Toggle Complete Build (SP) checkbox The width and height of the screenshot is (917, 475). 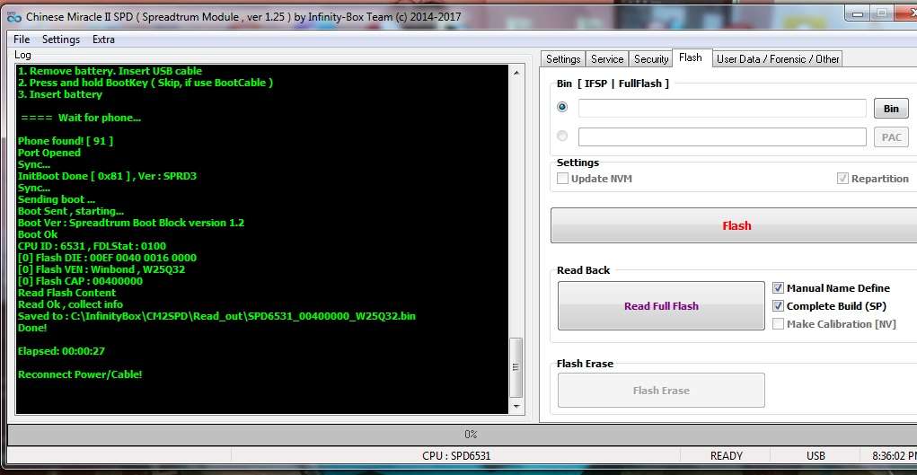[x=779, y=306]
